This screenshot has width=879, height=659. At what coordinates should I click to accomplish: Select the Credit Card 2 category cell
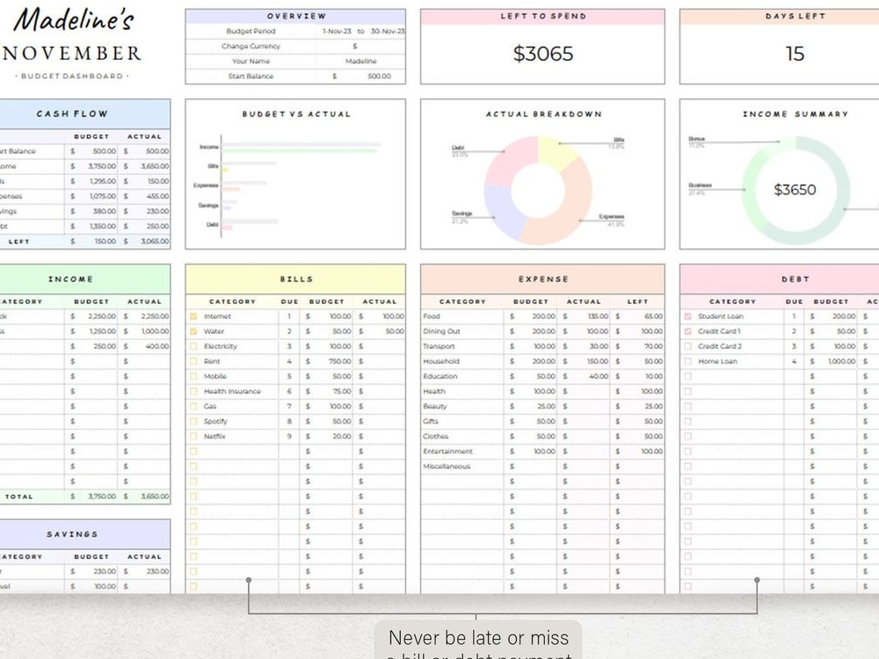click(738, 346)
